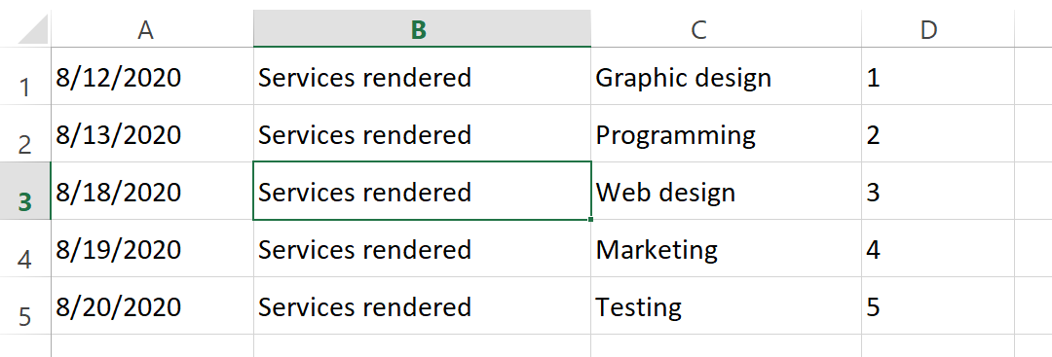Click cell D4 containing number 4
The image size is (1052, 357).
click(937, 249)
